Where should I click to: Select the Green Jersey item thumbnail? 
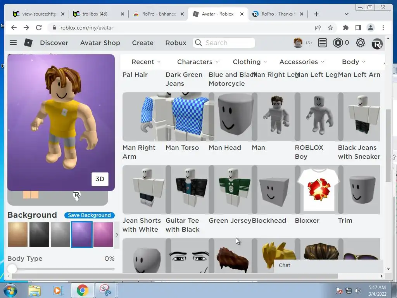click(233, 189)
